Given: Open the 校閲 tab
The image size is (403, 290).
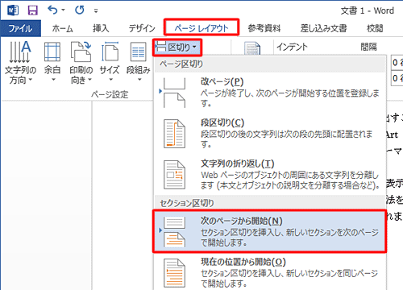Looking at the screenshot, I should click(x=375, y=28).
